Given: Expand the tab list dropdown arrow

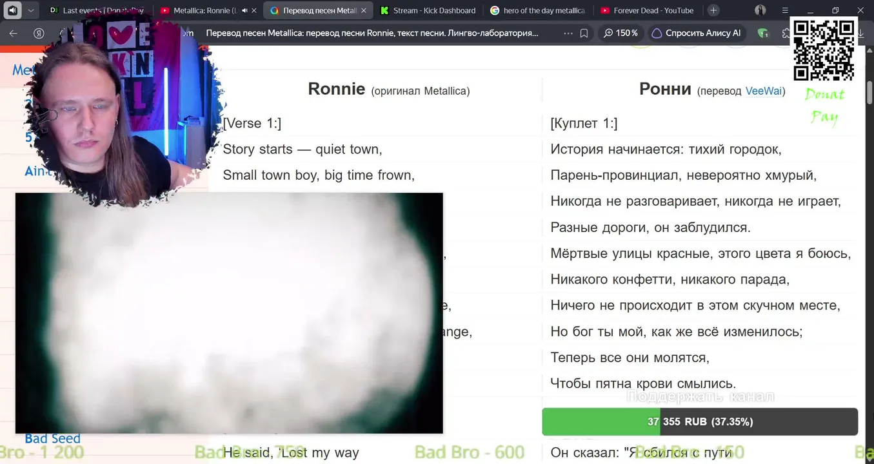Looking at the screenshot, I should pos(30,10).
